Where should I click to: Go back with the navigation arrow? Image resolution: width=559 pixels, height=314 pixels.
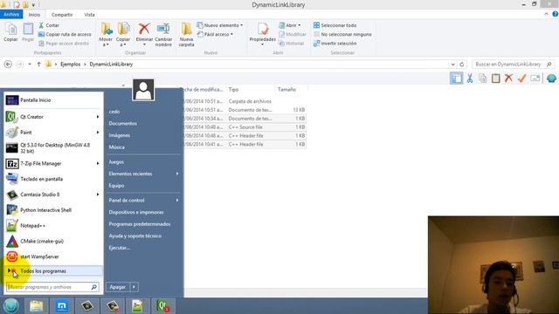[8, 64]
